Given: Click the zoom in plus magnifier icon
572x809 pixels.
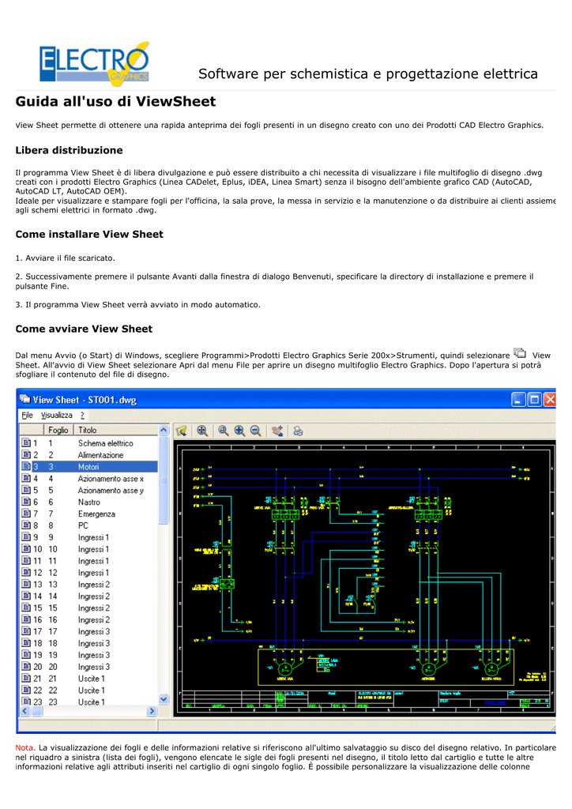Looking at the screenshot, I should (x=239, y=431).
